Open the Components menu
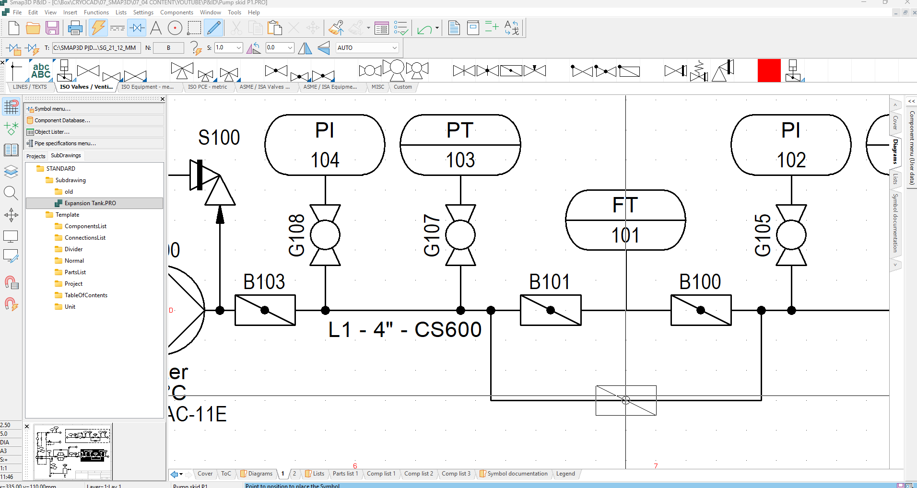The image size is (917, 488). tap(176, 12)
